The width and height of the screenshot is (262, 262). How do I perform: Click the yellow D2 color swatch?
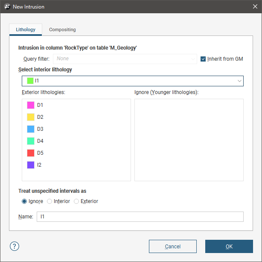click(30, 117)
